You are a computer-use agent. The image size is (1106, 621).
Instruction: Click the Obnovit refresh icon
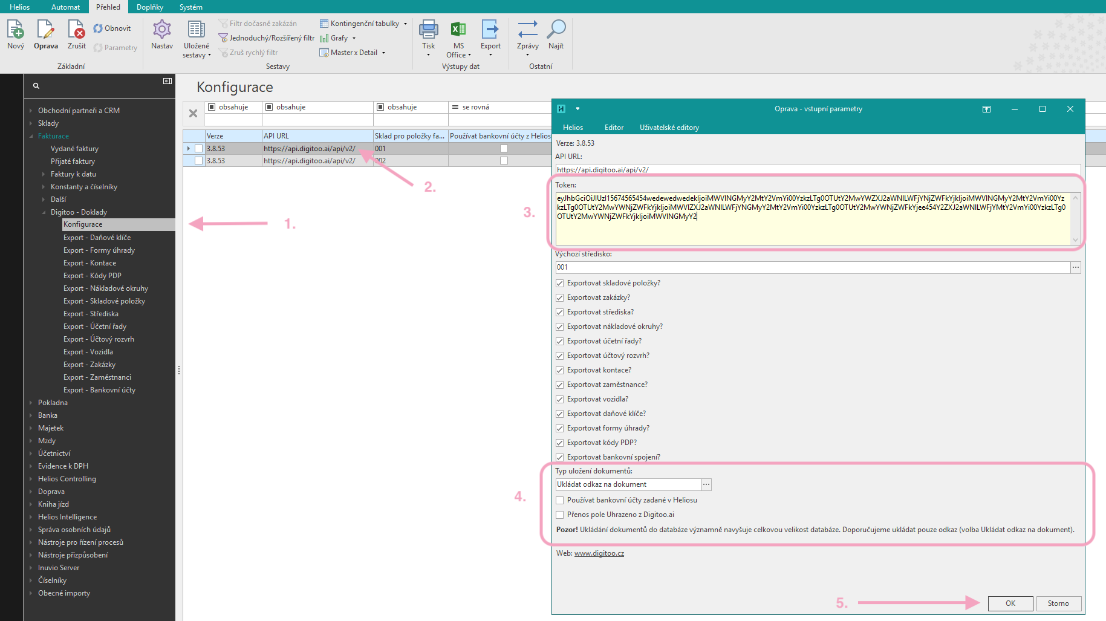coord(98,28)
